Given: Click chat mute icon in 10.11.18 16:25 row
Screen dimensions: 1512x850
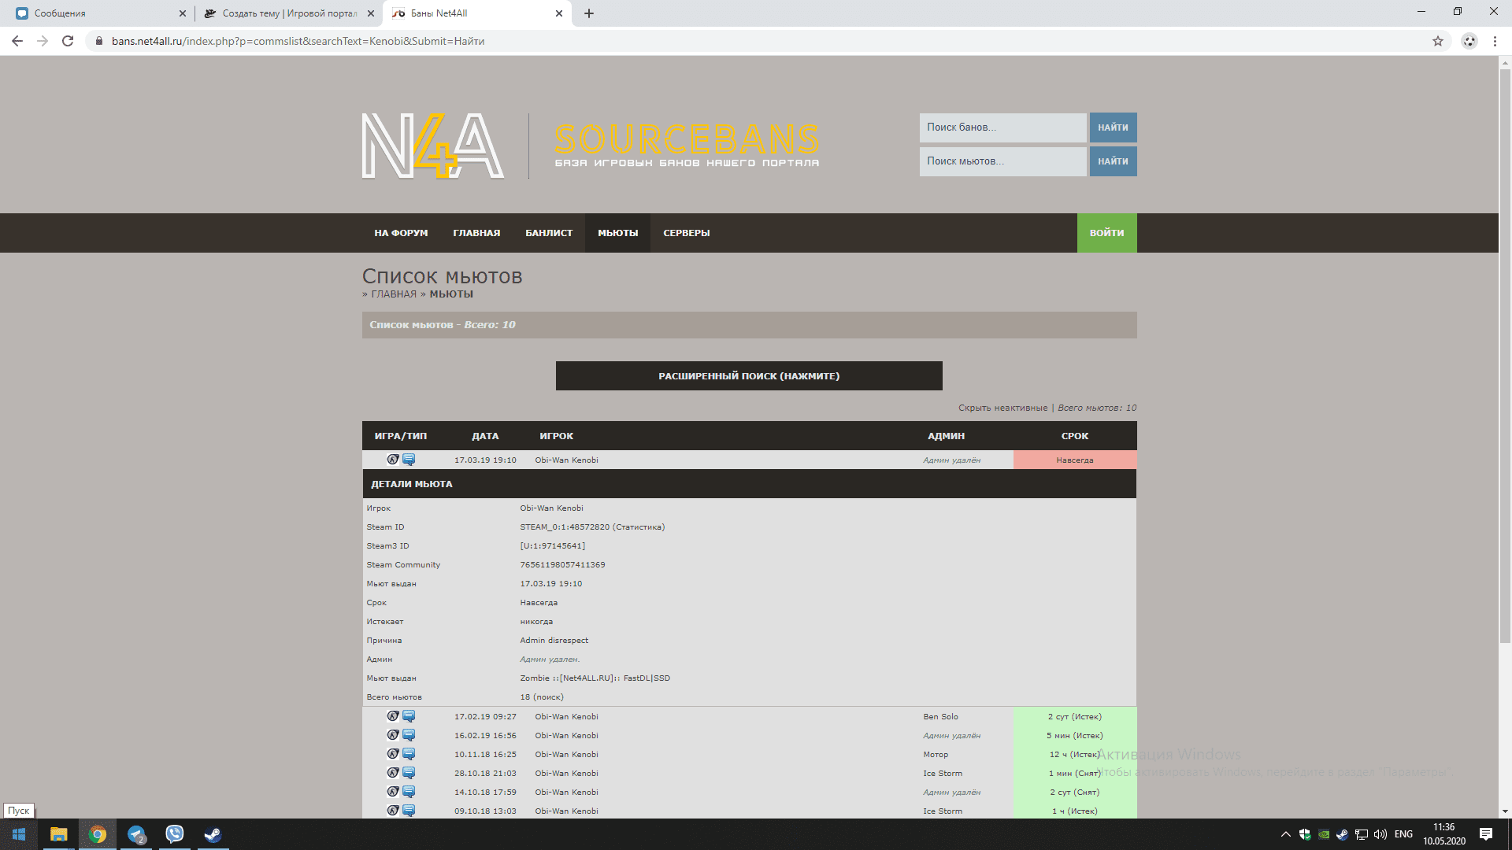Looking at the screenshot, I should [x=409, y=754].
